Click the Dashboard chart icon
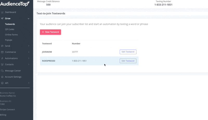 [x=2, y=12]
